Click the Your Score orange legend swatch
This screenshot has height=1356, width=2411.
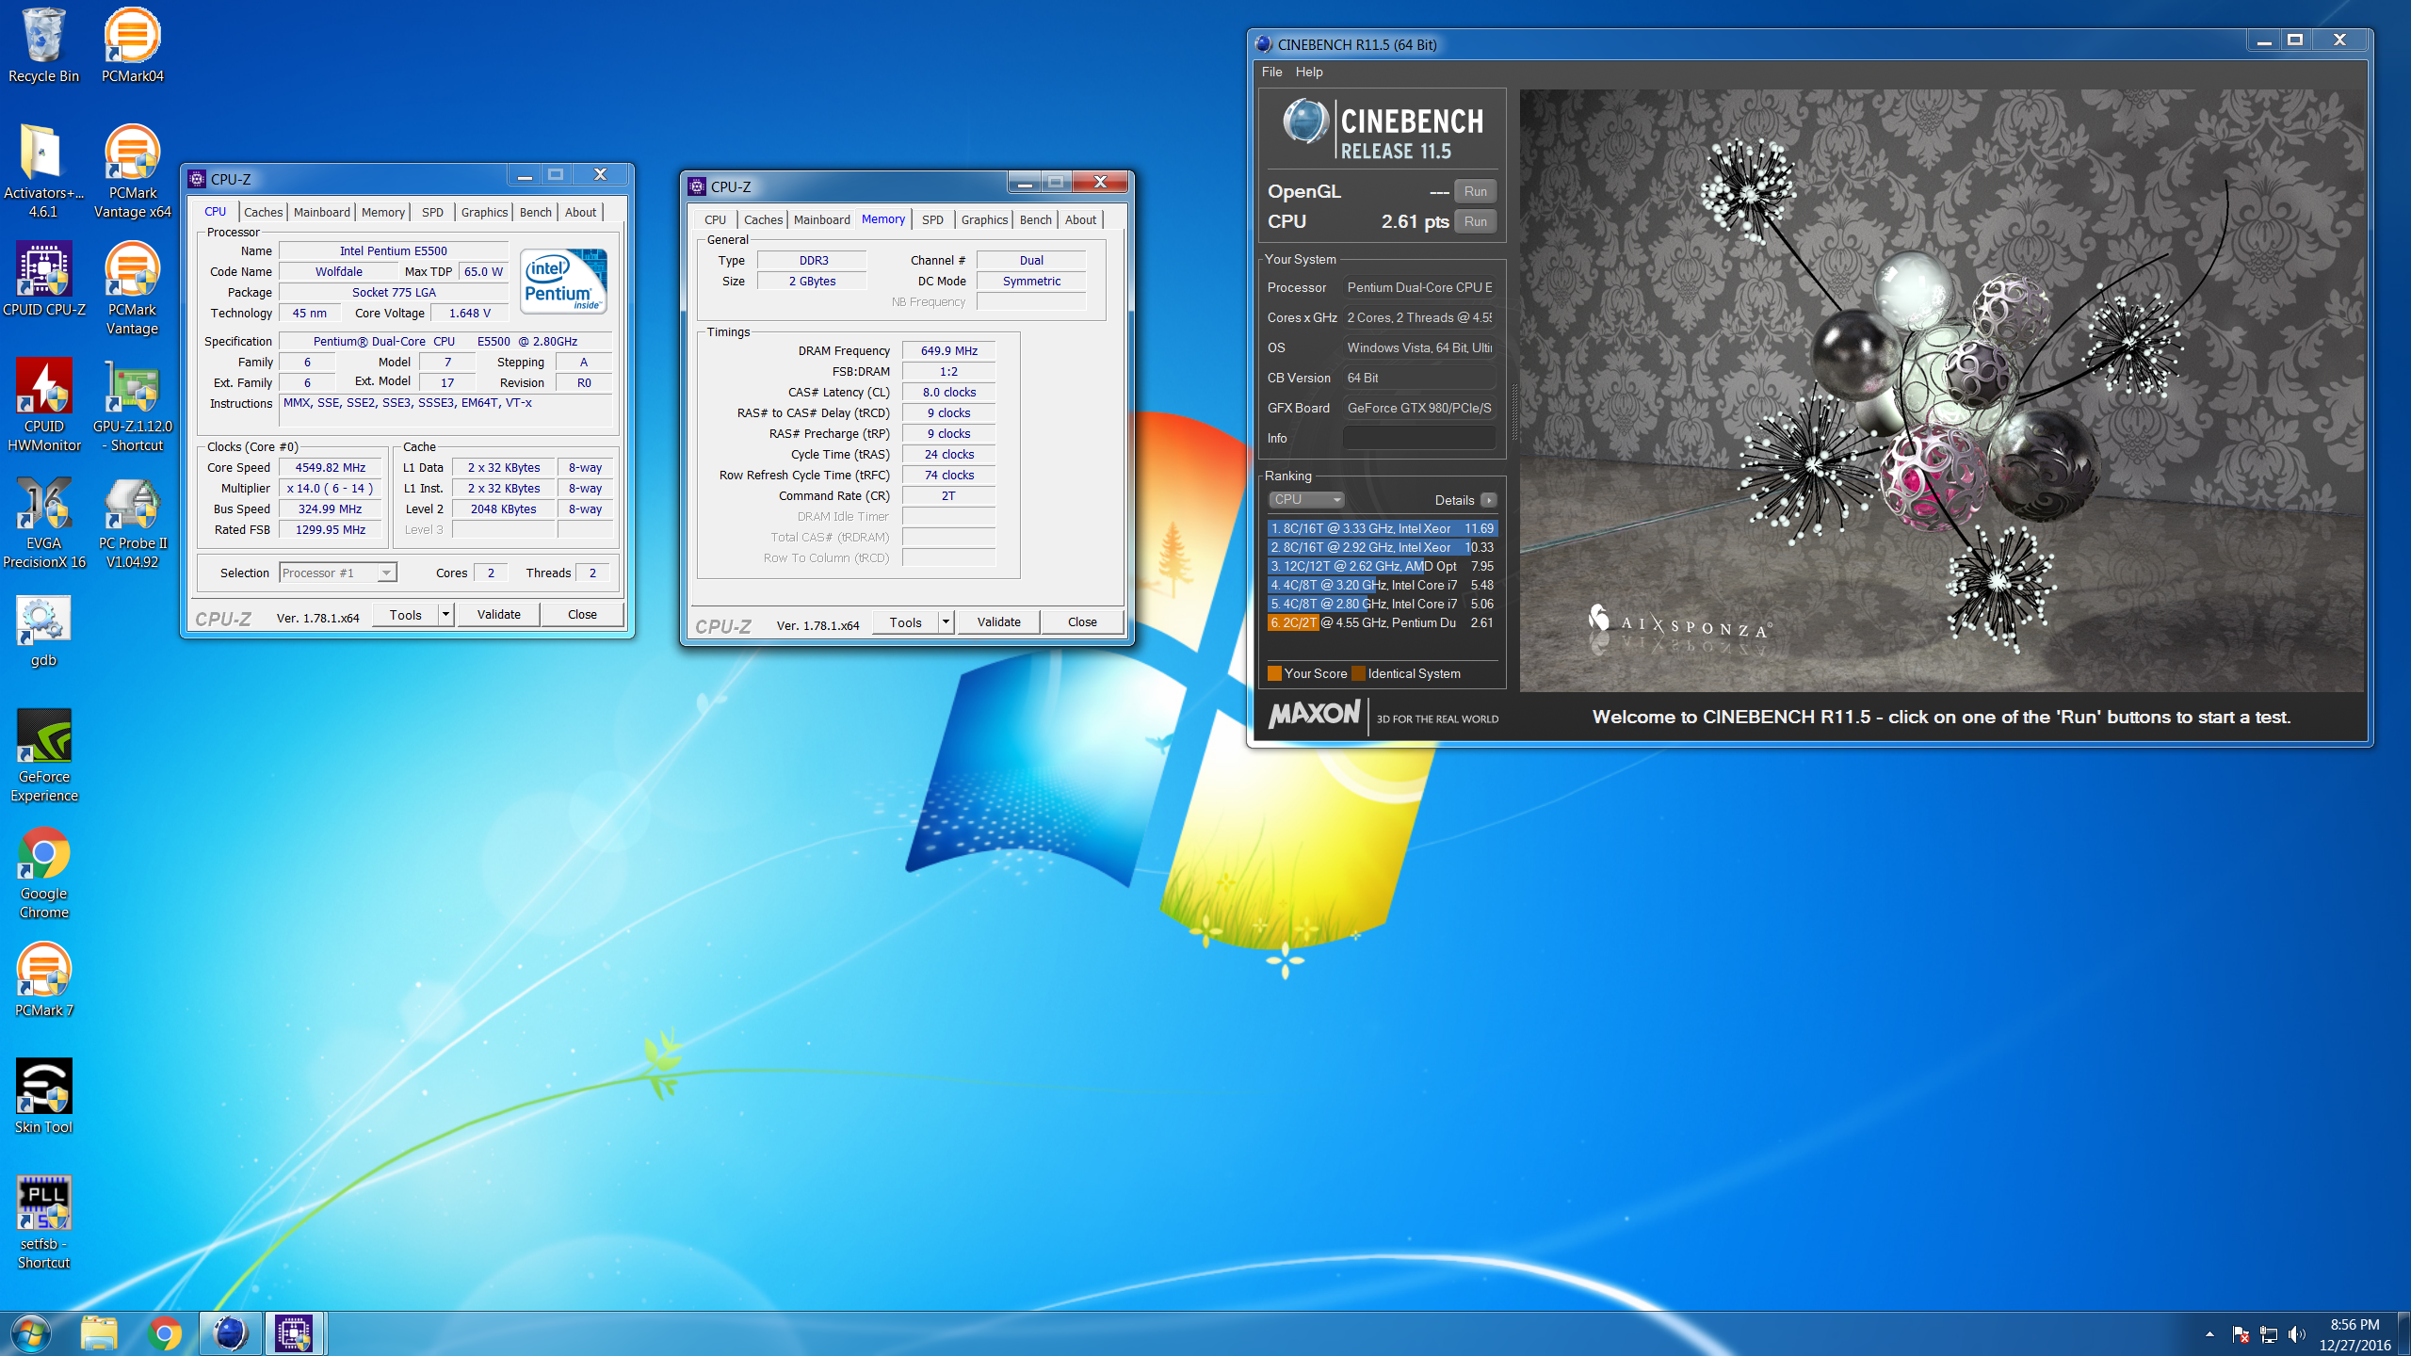point(1274,673)
